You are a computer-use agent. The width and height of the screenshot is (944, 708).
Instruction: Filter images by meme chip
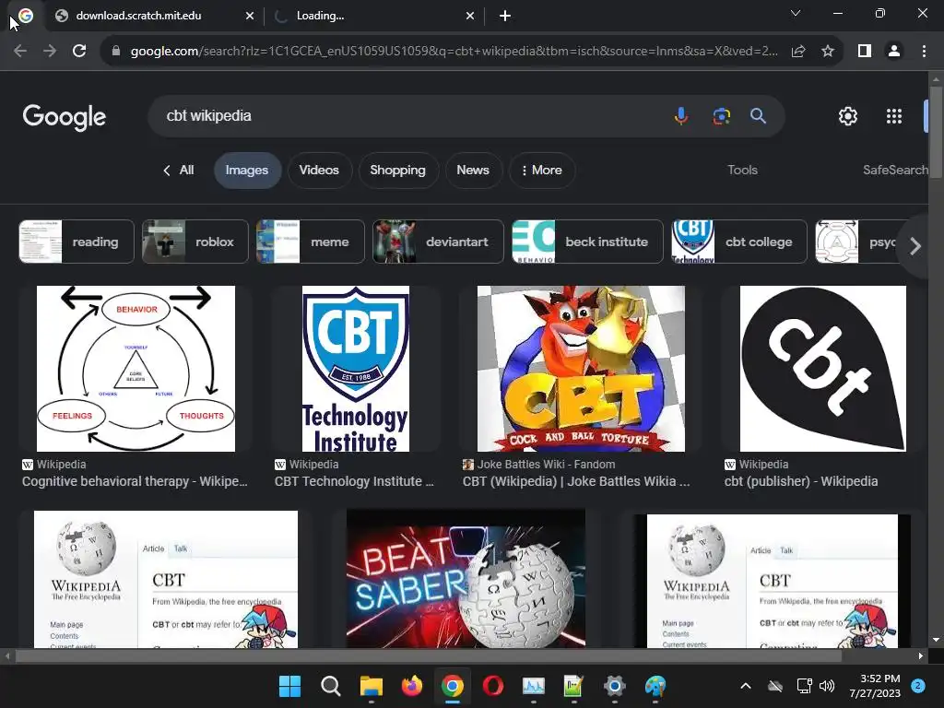click(x=310, y=242)
